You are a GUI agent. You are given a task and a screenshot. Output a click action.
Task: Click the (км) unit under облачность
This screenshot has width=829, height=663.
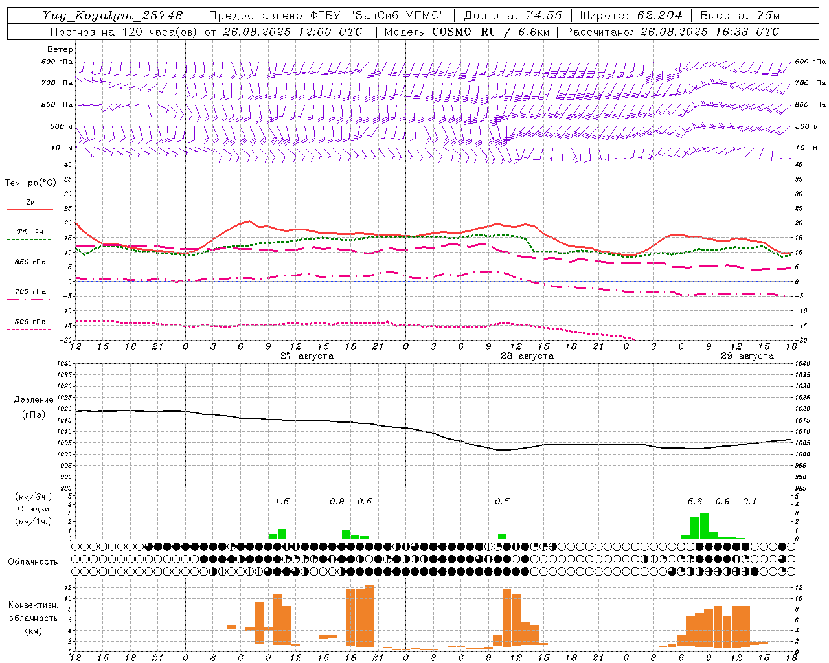coord(34,630)
